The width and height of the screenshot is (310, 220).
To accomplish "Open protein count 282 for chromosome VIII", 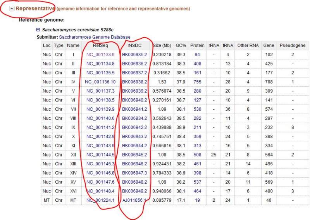I will point(197,118).
